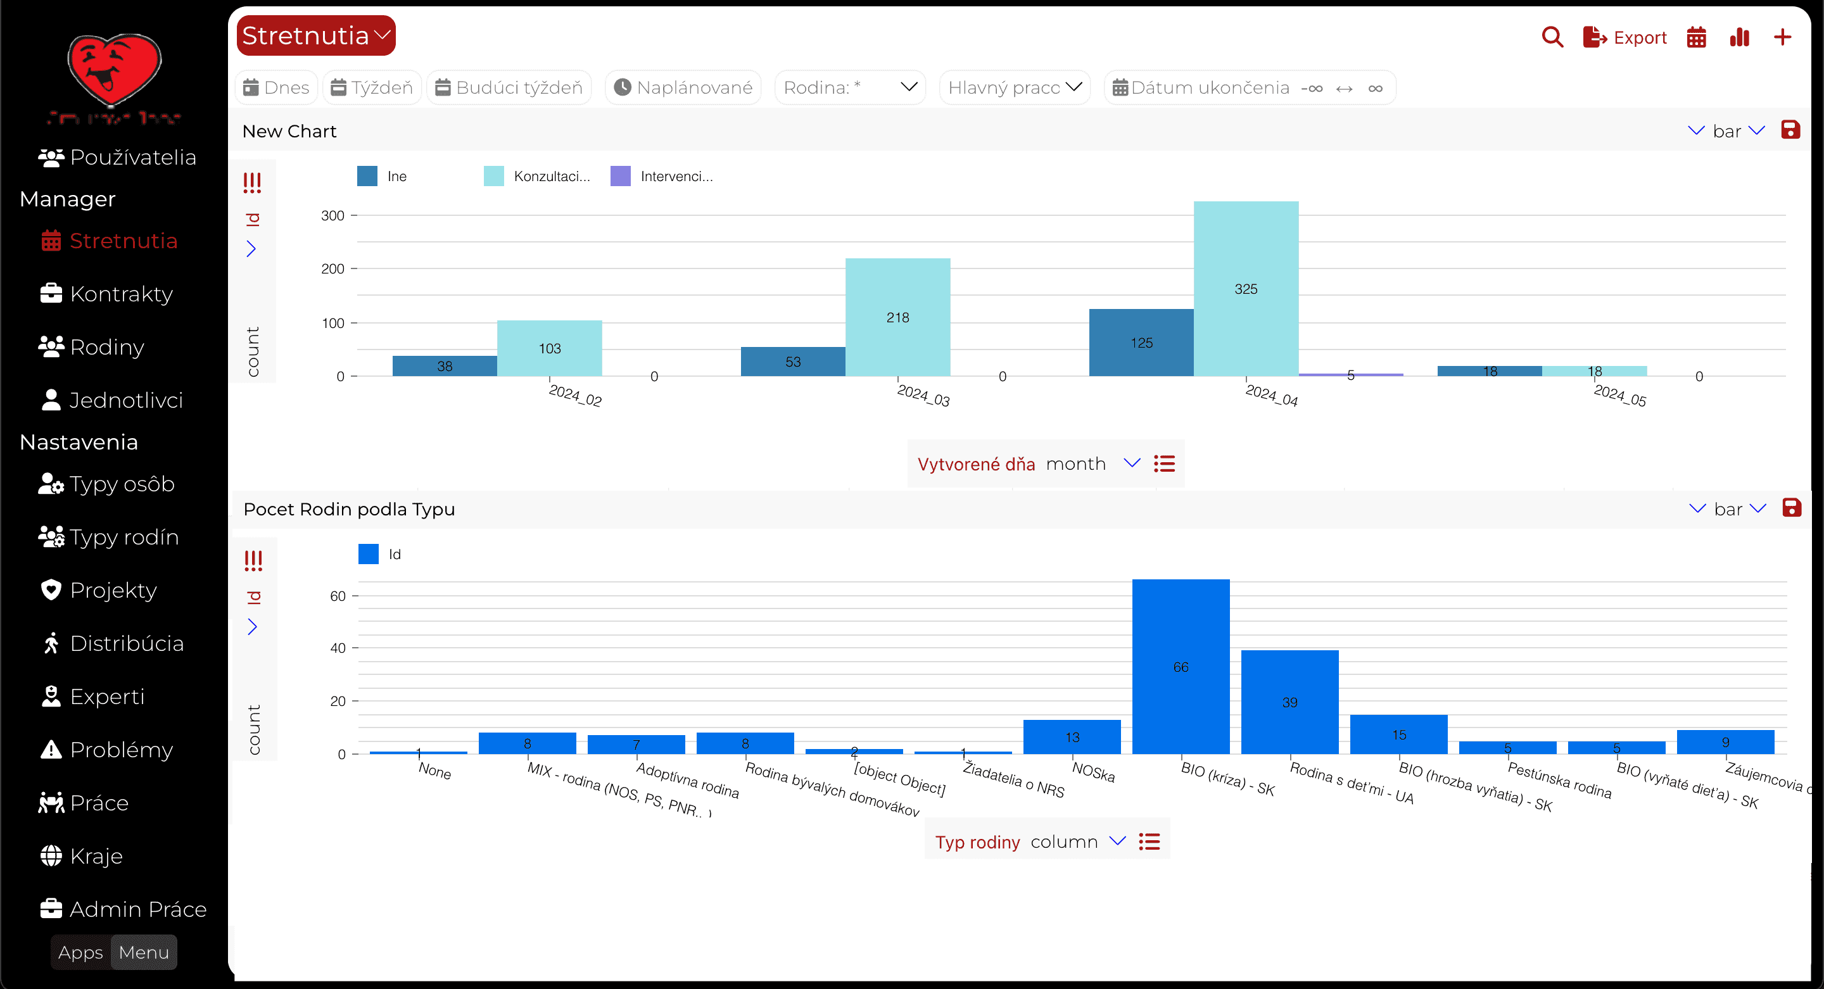Screen dimensions: 1824x989
Task: Click the Dátum ukončenia range field
Action: tap(1250, 88)
